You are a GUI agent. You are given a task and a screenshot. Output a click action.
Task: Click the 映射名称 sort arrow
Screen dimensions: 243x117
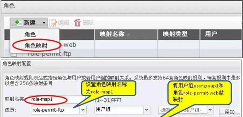click(x=128, y=35)
